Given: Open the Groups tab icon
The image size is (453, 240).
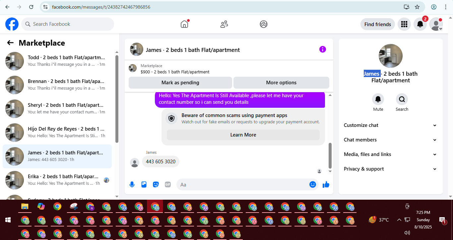Looking at the screenshot, I should [x=264, y=24].
